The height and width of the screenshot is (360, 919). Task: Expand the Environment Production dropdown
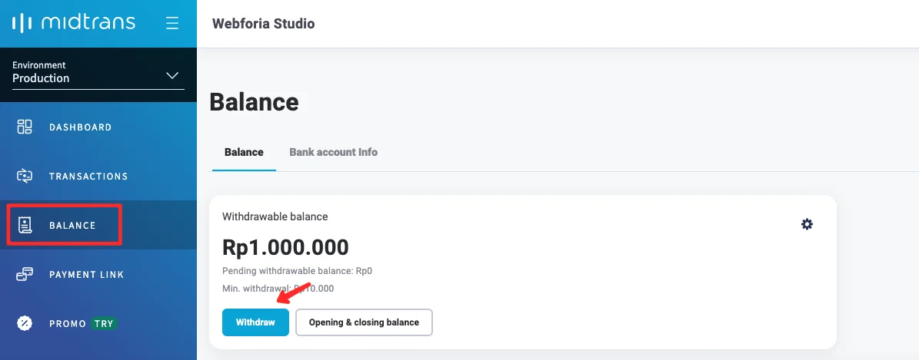(x=172, y=75)
